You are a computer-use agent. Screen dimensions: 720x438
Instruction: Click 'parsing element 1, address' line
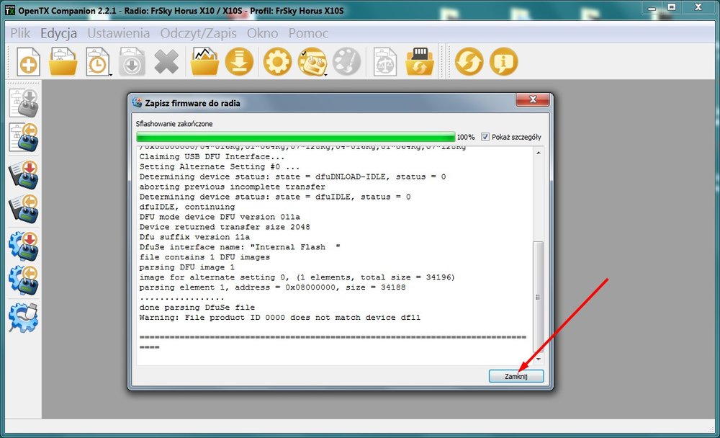[x=272, y=287]
